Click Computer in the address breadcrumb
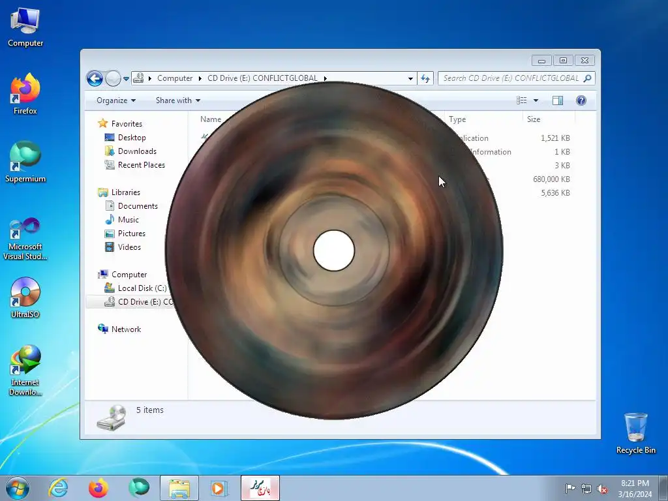The width and height of the screenshot is (668, 501). pos(175,78)
